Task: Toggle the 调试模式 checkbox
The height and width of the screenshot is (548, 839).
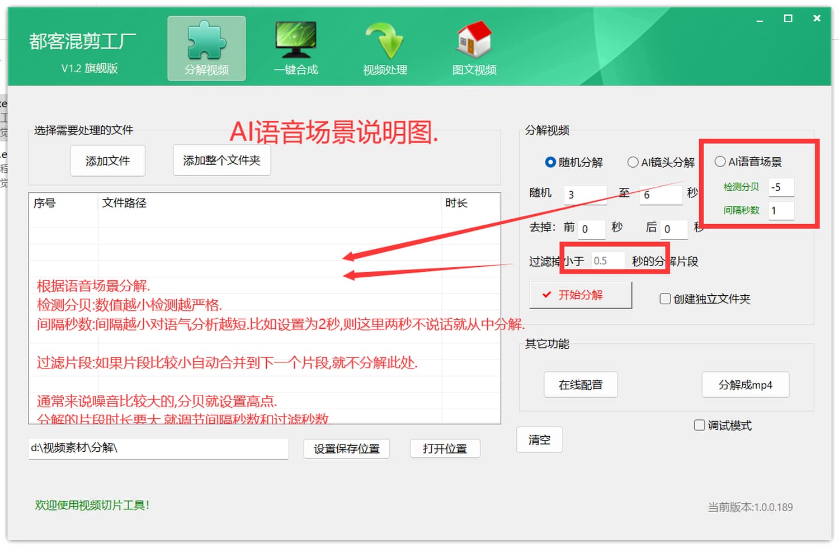Action: click(x=700, y=426)
